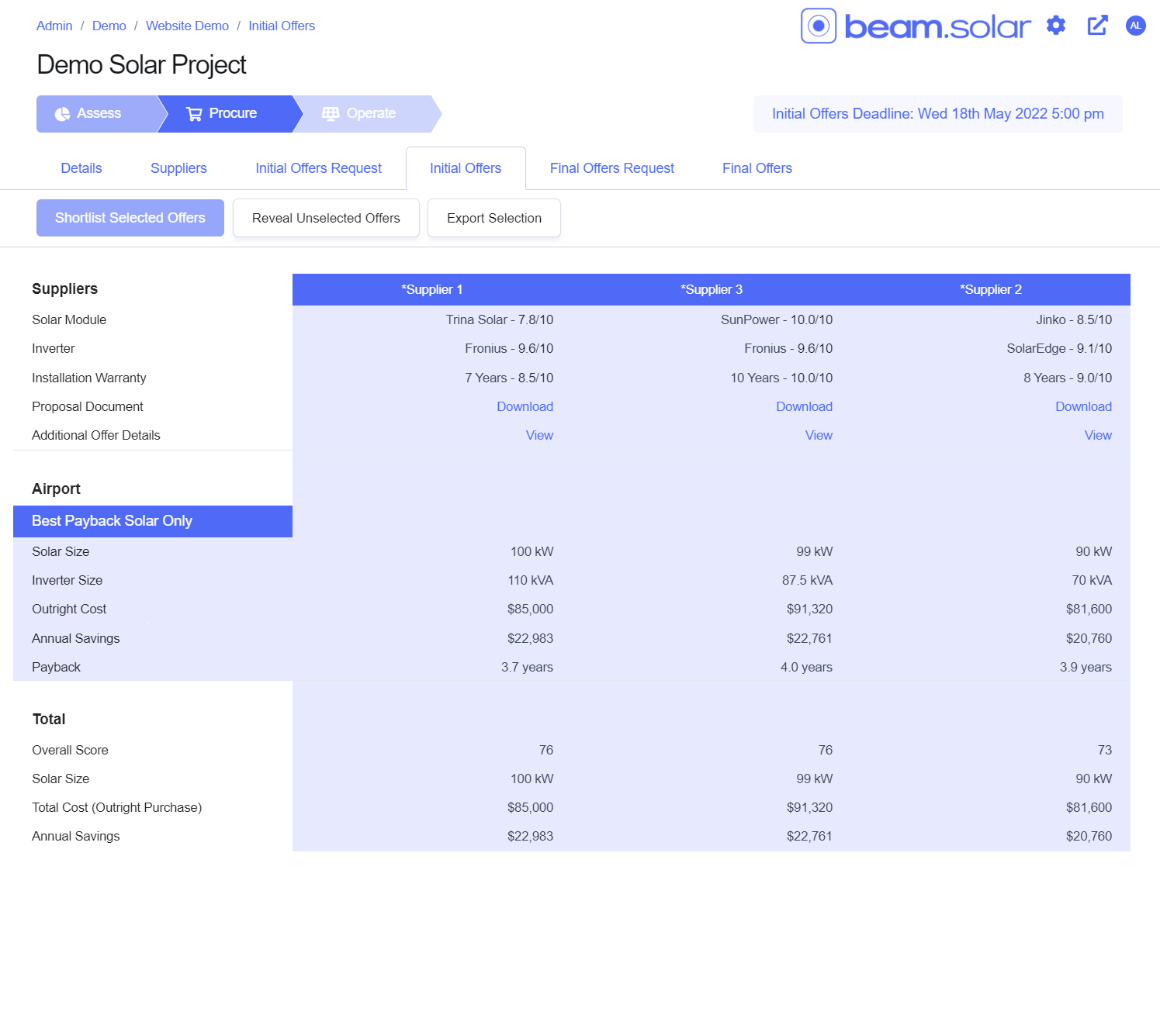Screen dimensions: 1160x1022
Task: Click the Procure shopping cart icon
Action: tap(194, 114)
